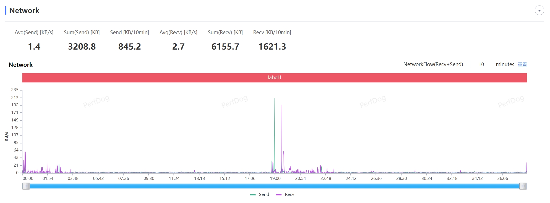Screen dimensions: 550x203
Task: Toggle the Send series in legend
Action: tap(260, 194)
